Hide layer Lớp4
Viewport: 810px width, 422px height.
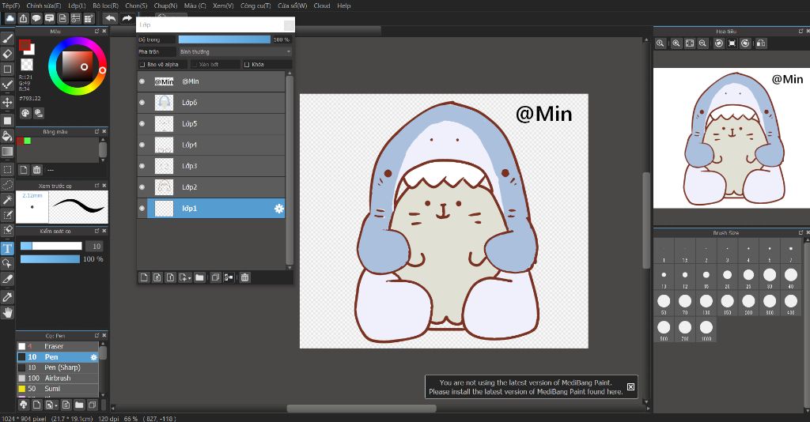pos(142,145)
